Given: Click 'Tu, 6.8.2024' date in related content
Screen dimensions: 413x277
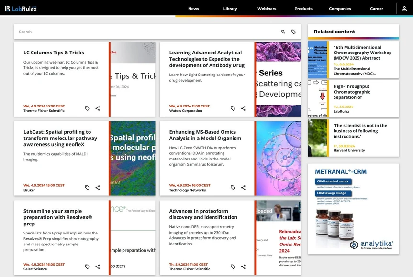Looking at the screenshot, I should [344, 64].
